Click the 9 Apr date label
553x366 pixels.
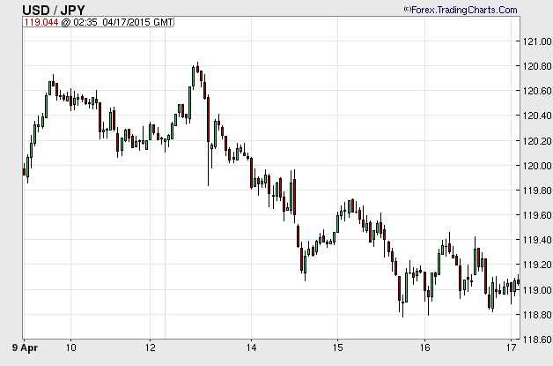click(25, 348)
